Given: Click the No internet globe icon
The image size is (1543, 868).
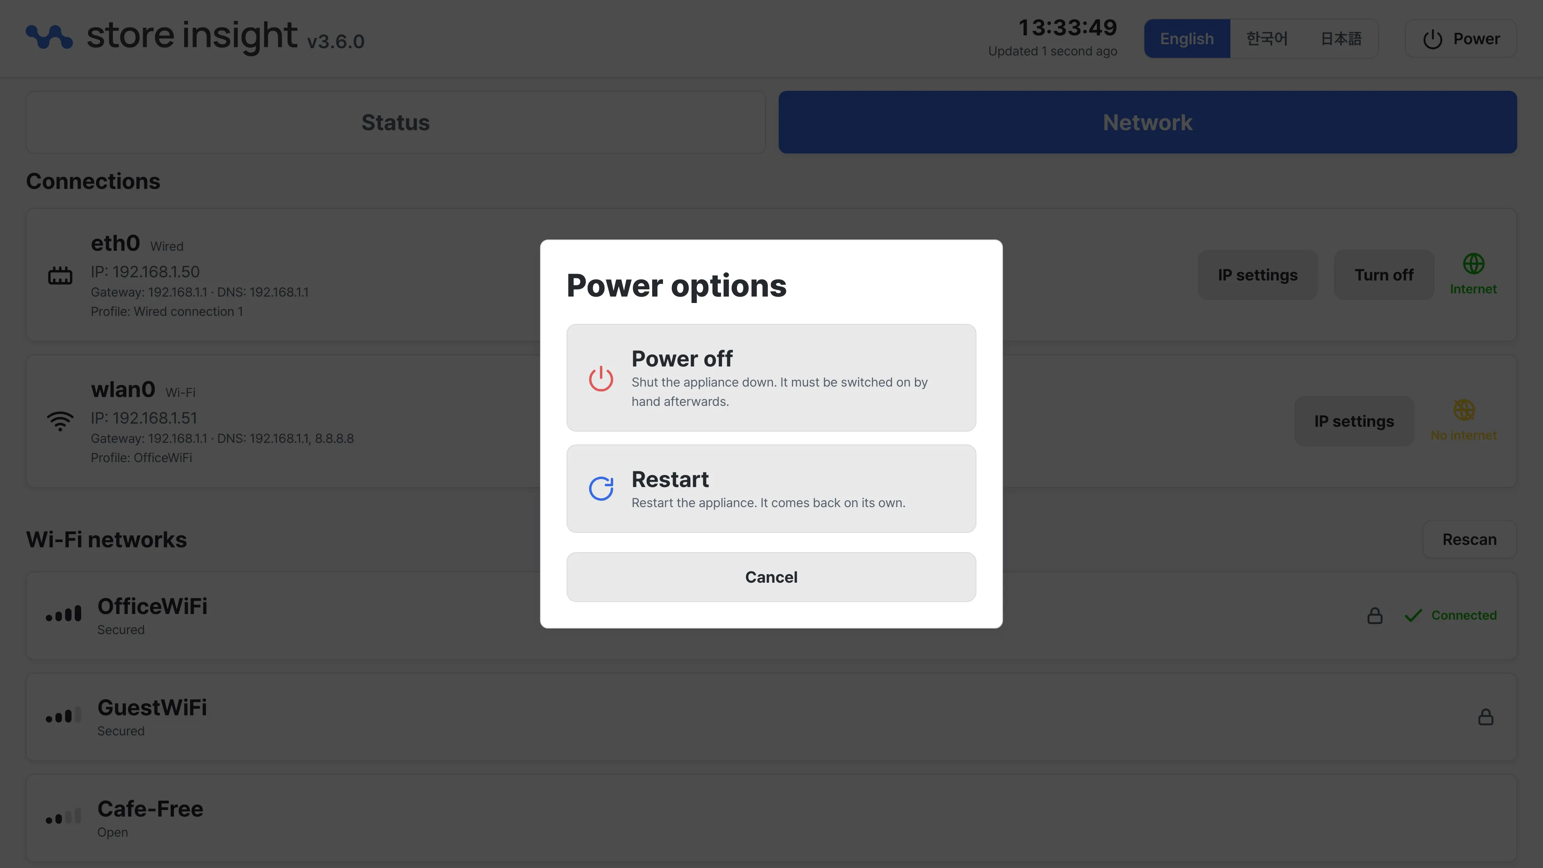Looking at the screenshot, I should (x=1463, y=410).
